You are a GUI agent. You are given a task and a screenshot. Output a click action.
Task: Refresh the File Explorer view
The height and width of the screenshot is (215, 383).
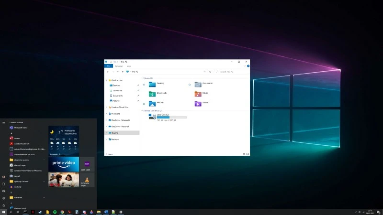coord(210,72)
